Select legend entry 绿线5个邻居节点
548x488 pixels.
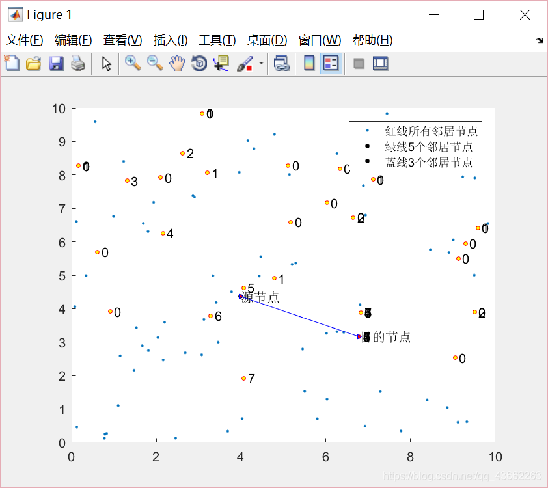(x=428, y=146)
